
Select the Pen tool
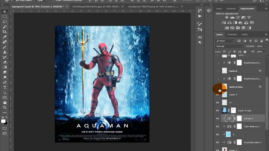coord(5,82)
